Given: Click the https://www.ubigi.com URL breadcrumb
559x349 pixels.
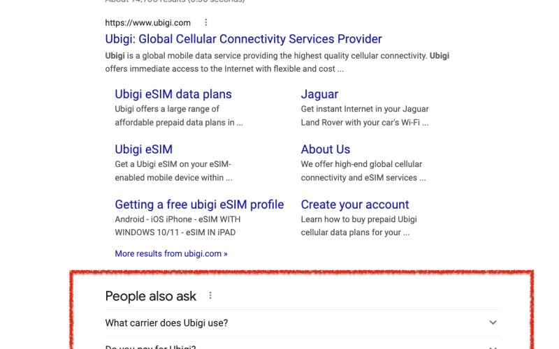Looking at the screenshot, I should [x=147, y=23].
